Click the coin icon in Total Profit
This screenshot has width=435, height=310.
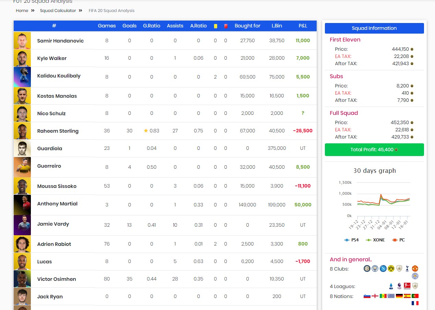397,150
